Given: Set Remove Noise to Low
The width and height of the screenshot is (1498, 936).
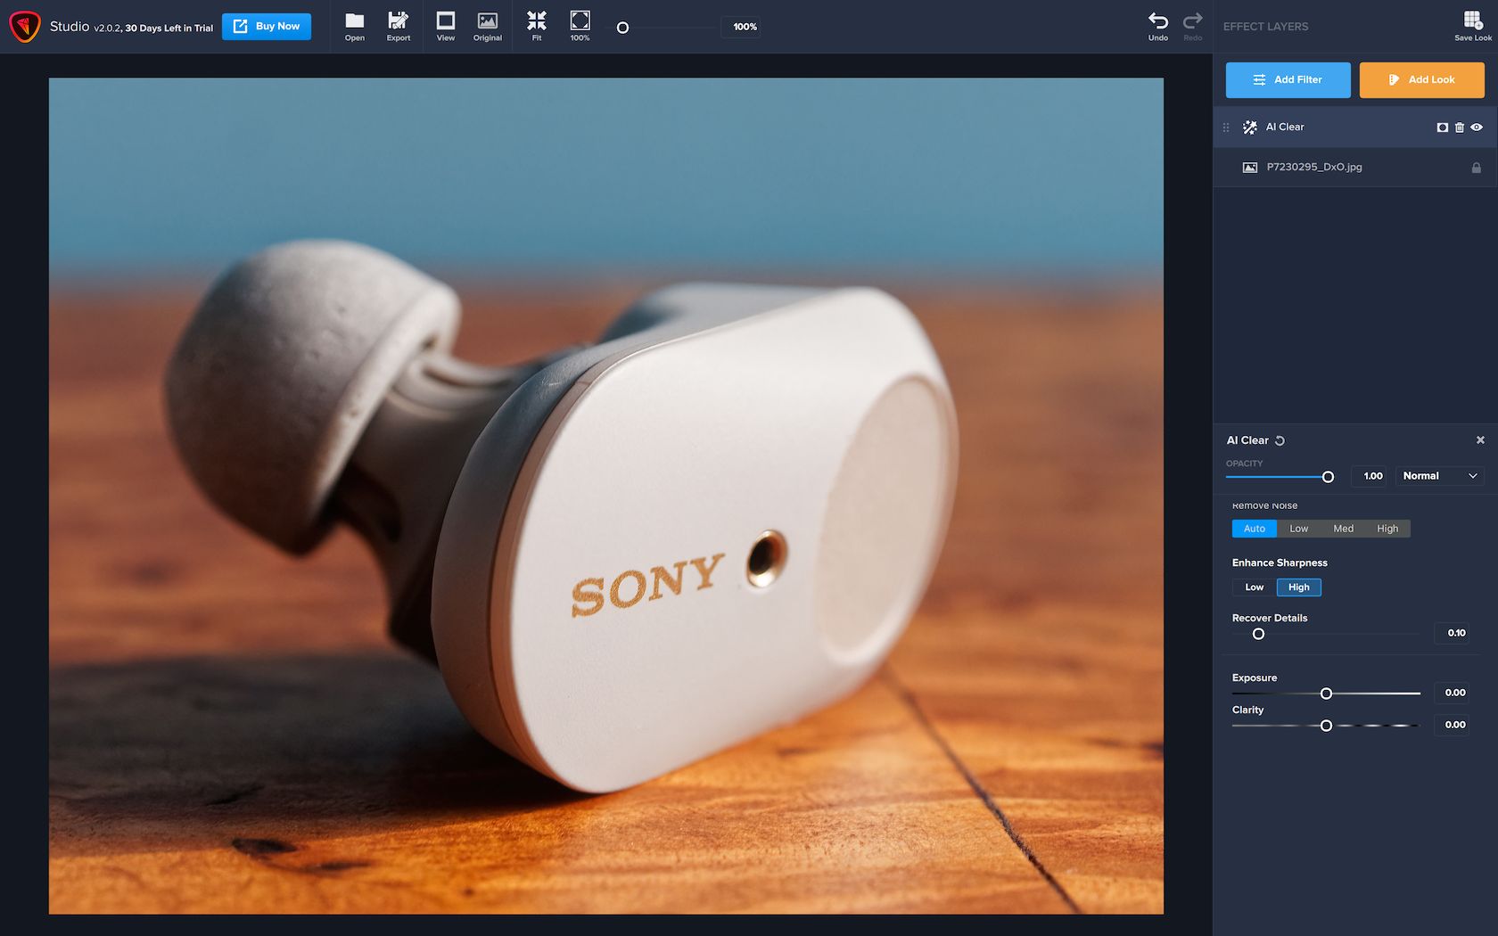Looking at the screenshot, I should pyautogui.click(x=1298, y=529).
